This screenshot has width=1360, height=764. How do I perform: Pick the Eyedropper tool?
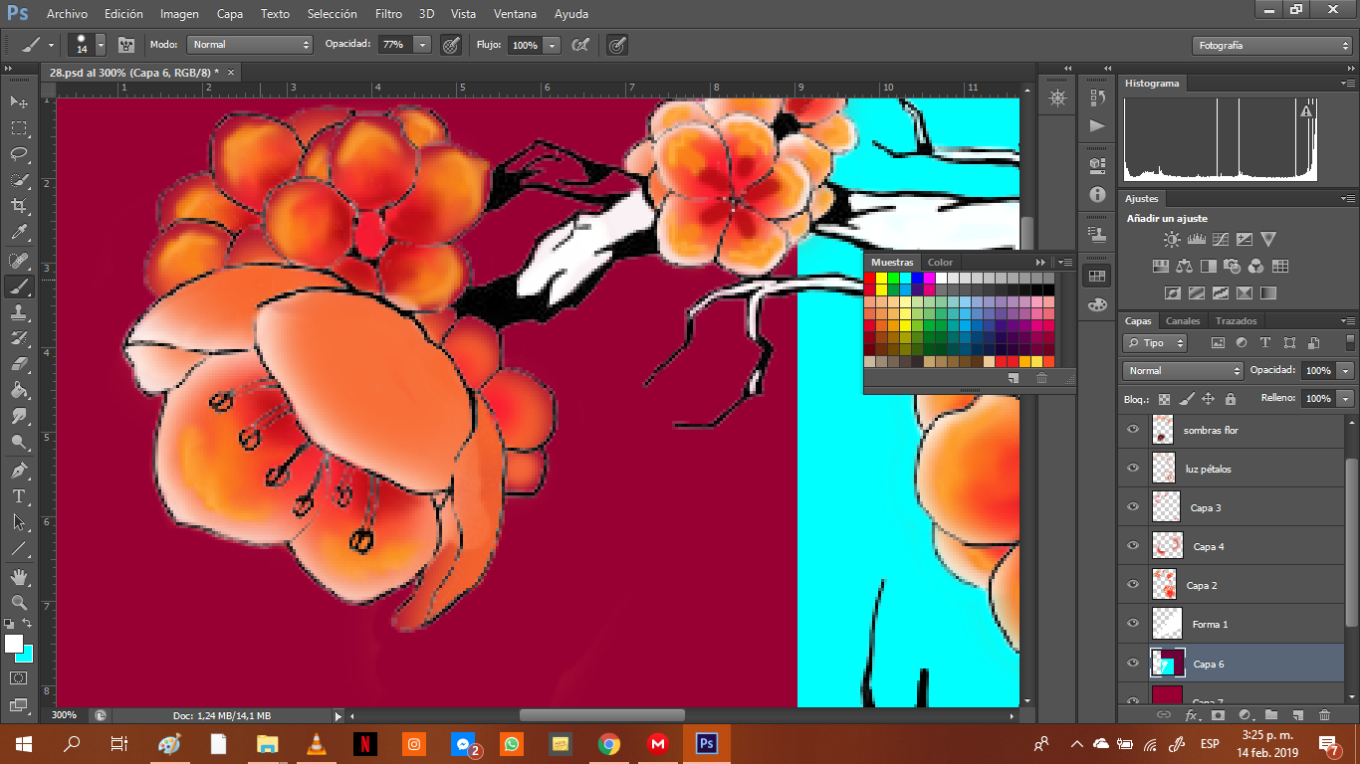coord(19,233)
